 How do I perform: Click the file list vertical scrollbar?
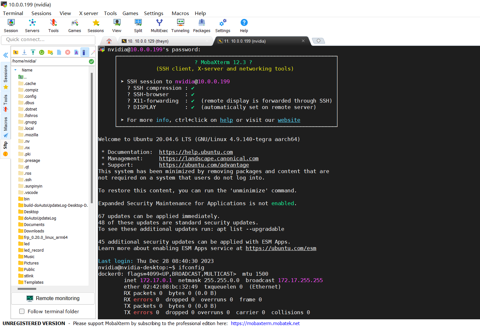[x=92, y=138]
